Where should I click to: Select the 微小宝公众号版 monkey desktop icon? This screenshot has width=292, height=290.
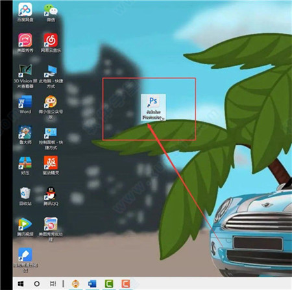(51, 107)
